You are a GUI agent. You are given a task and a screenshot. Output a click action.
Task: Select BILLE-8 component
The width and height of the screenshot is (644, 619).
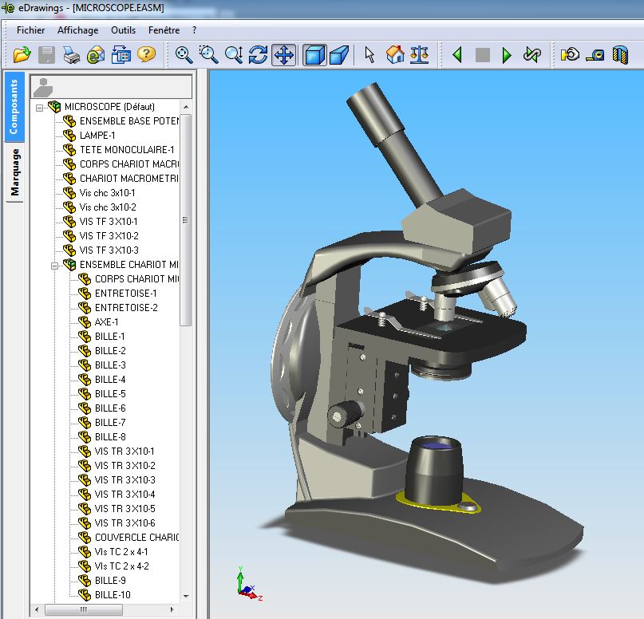coord(110,437)
